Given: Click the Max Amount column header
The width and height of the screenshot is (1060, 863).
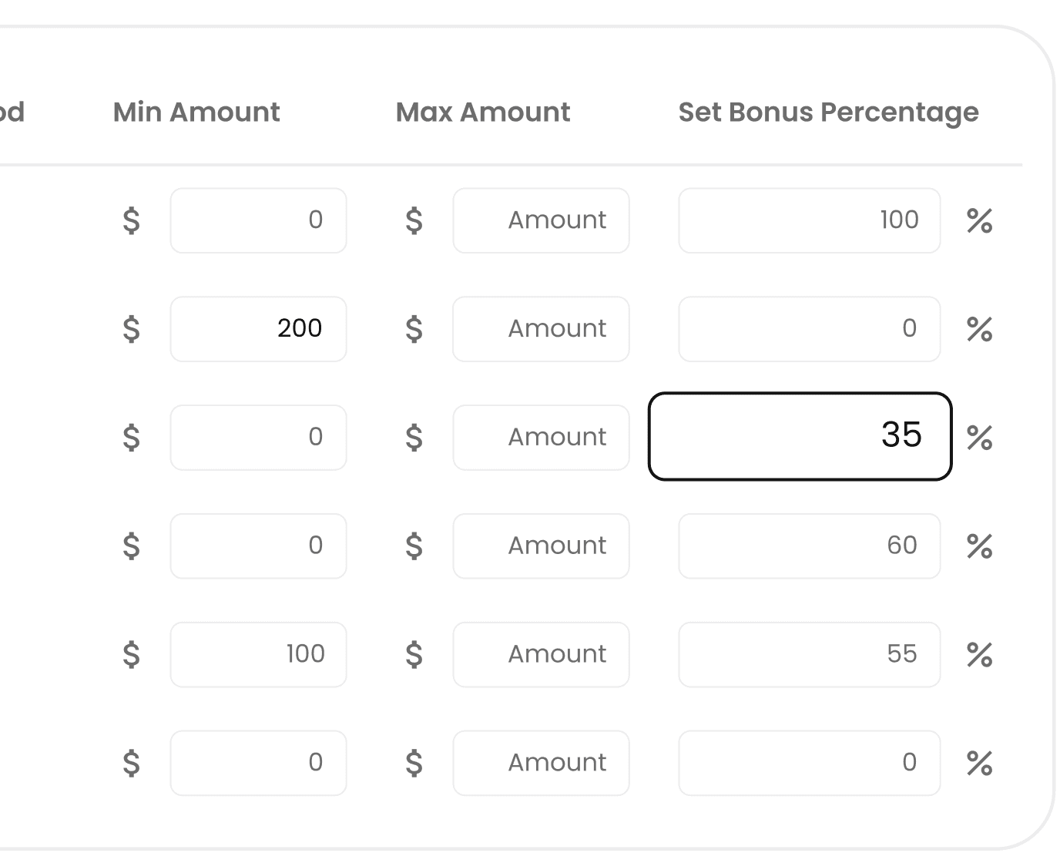Looking at the screenshot, I should 483,112.
